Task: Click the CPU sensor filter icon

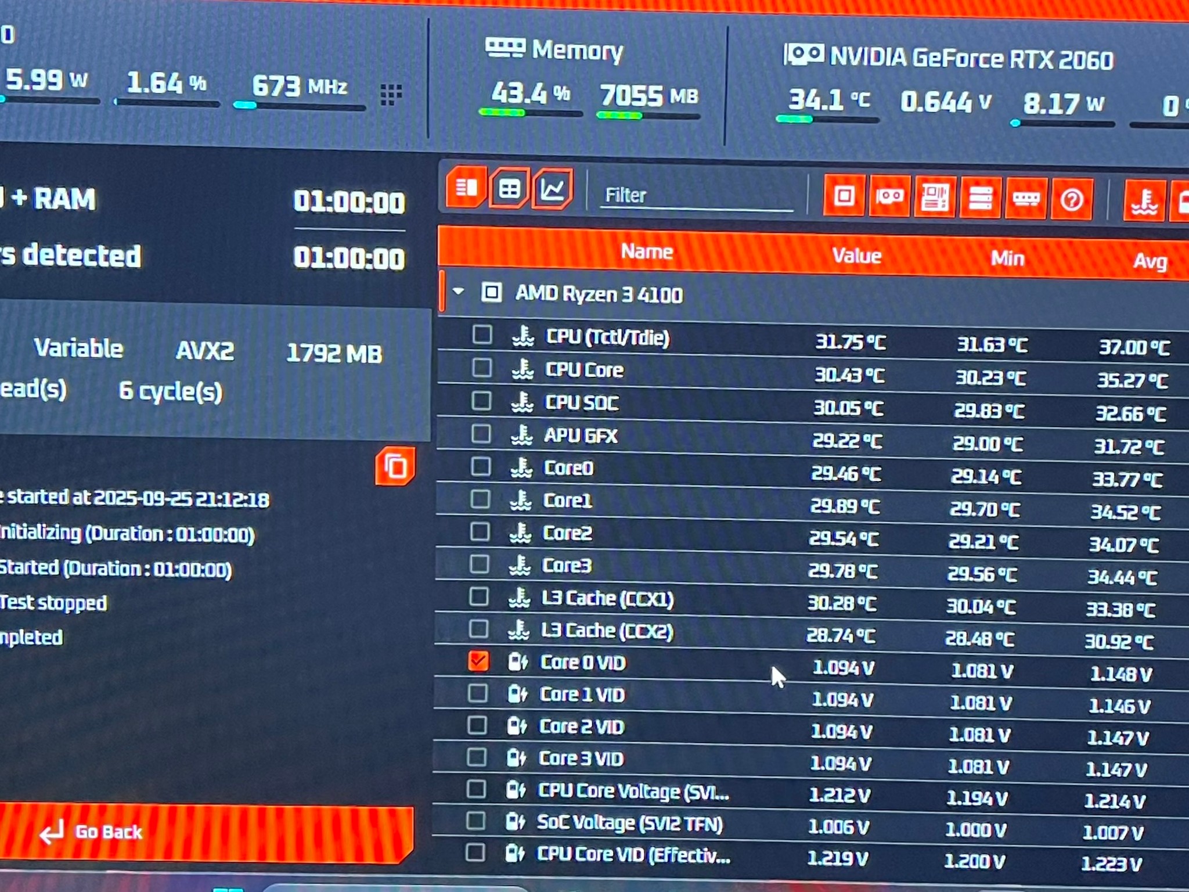Action: pyautogui.click(x=844, y=196)
